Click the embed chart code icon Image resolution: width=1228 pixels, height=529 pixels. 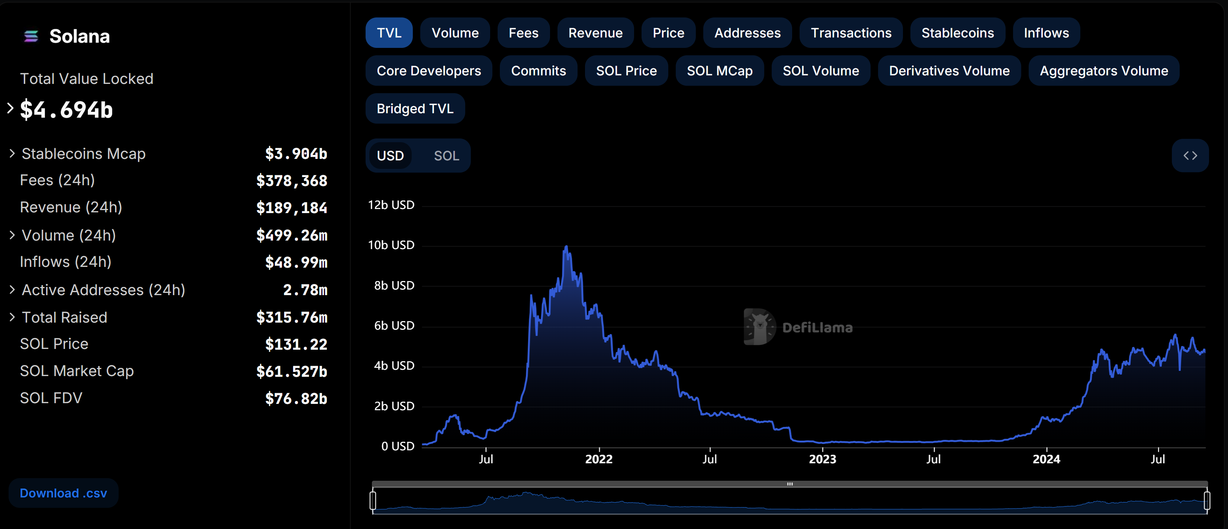pyautogui.click(x=1190, y=156)
